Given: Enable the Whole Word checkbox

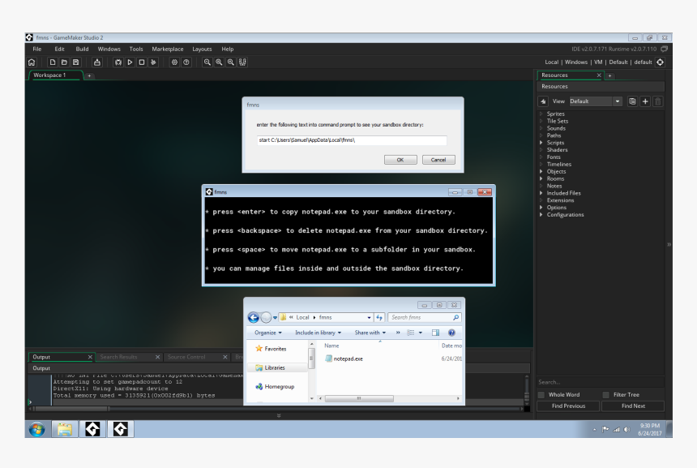Looking at the screenshot, I should coord(541,394).
